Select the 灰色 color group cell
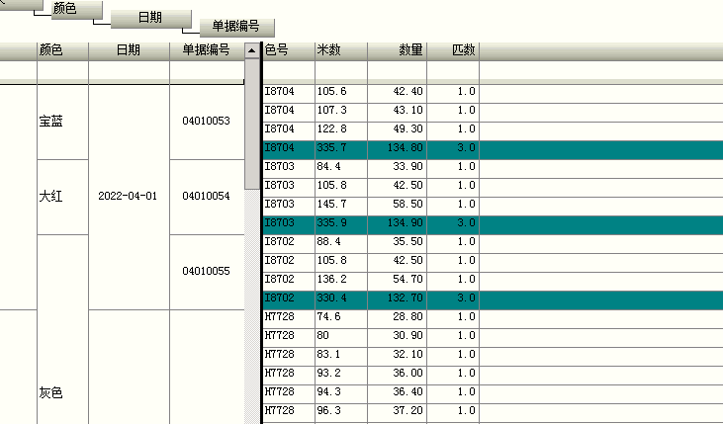The image size is (723, 424). point(62,329)
